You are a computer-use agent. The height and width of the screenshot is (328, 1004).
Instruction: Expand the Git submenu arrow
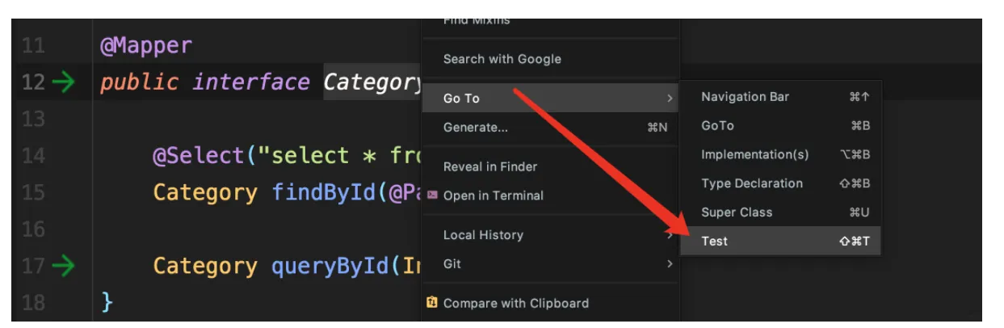pyautogui.click(x=670, y=264)
